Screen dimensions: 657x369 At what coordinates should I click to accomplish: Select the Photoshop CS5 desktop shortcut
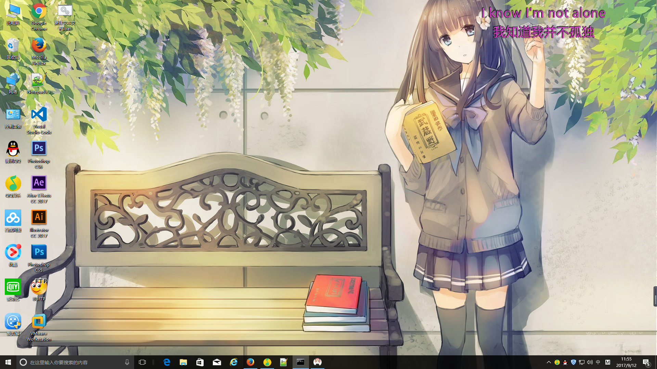pyautogui.click(x=39, y=259)
